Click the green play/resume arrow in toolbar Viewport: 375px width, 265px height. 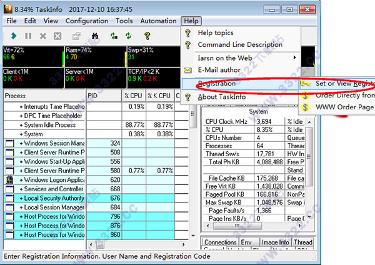point(13,36)
